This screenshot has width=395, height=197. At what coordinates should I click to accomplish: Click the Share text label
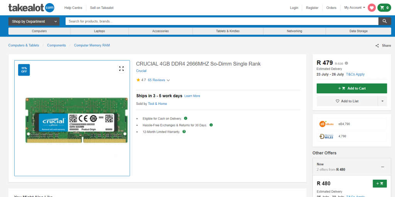(x=387, y=45)
